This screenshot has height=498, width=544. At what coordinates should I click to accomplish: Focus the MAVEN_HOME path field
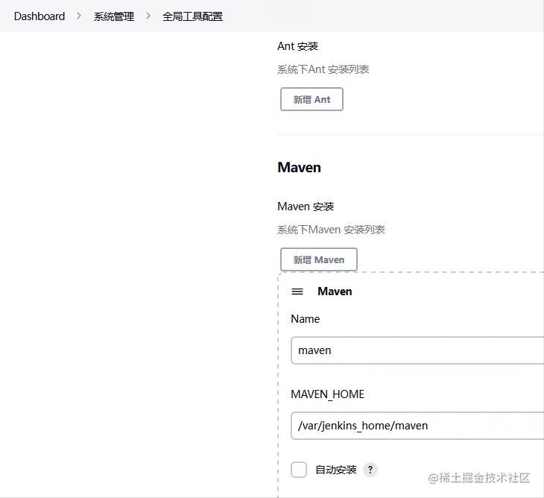pyautogui.click(x=417, y=426)
